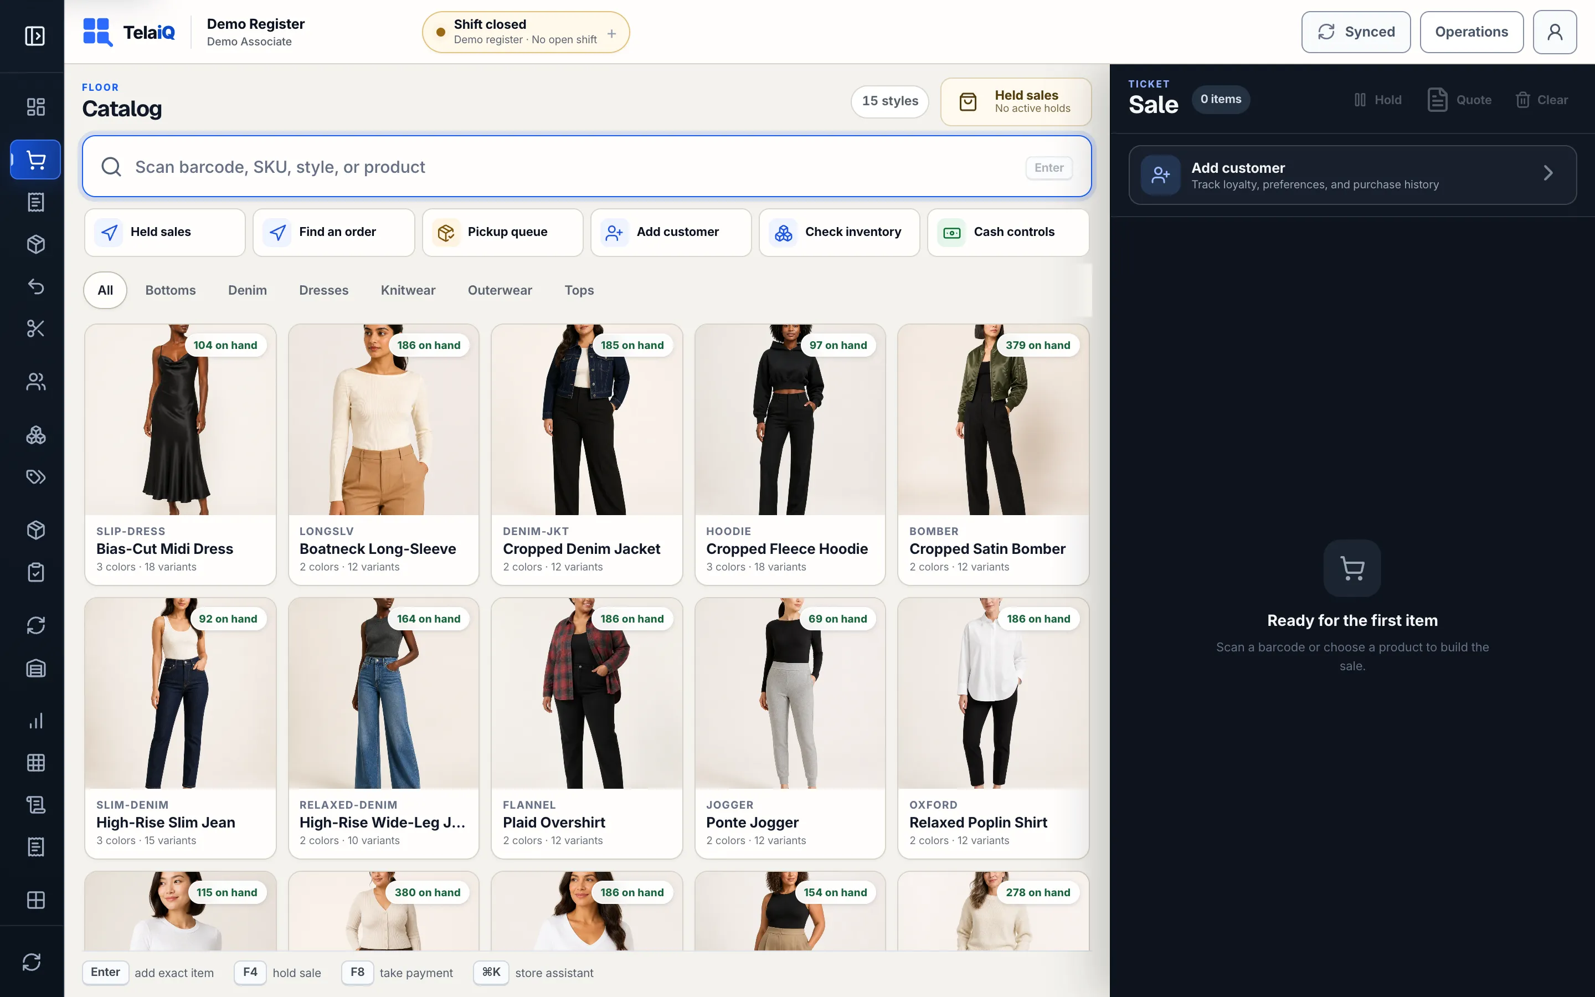Open the Relaxed Poplin Shirt product card
1595x997 pixels.
[993, 728]
